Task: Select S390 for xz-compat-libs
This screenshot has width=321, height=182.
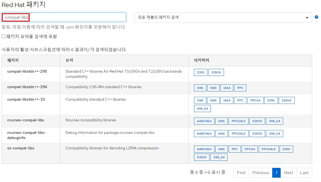Action: (x=286, y=149)
